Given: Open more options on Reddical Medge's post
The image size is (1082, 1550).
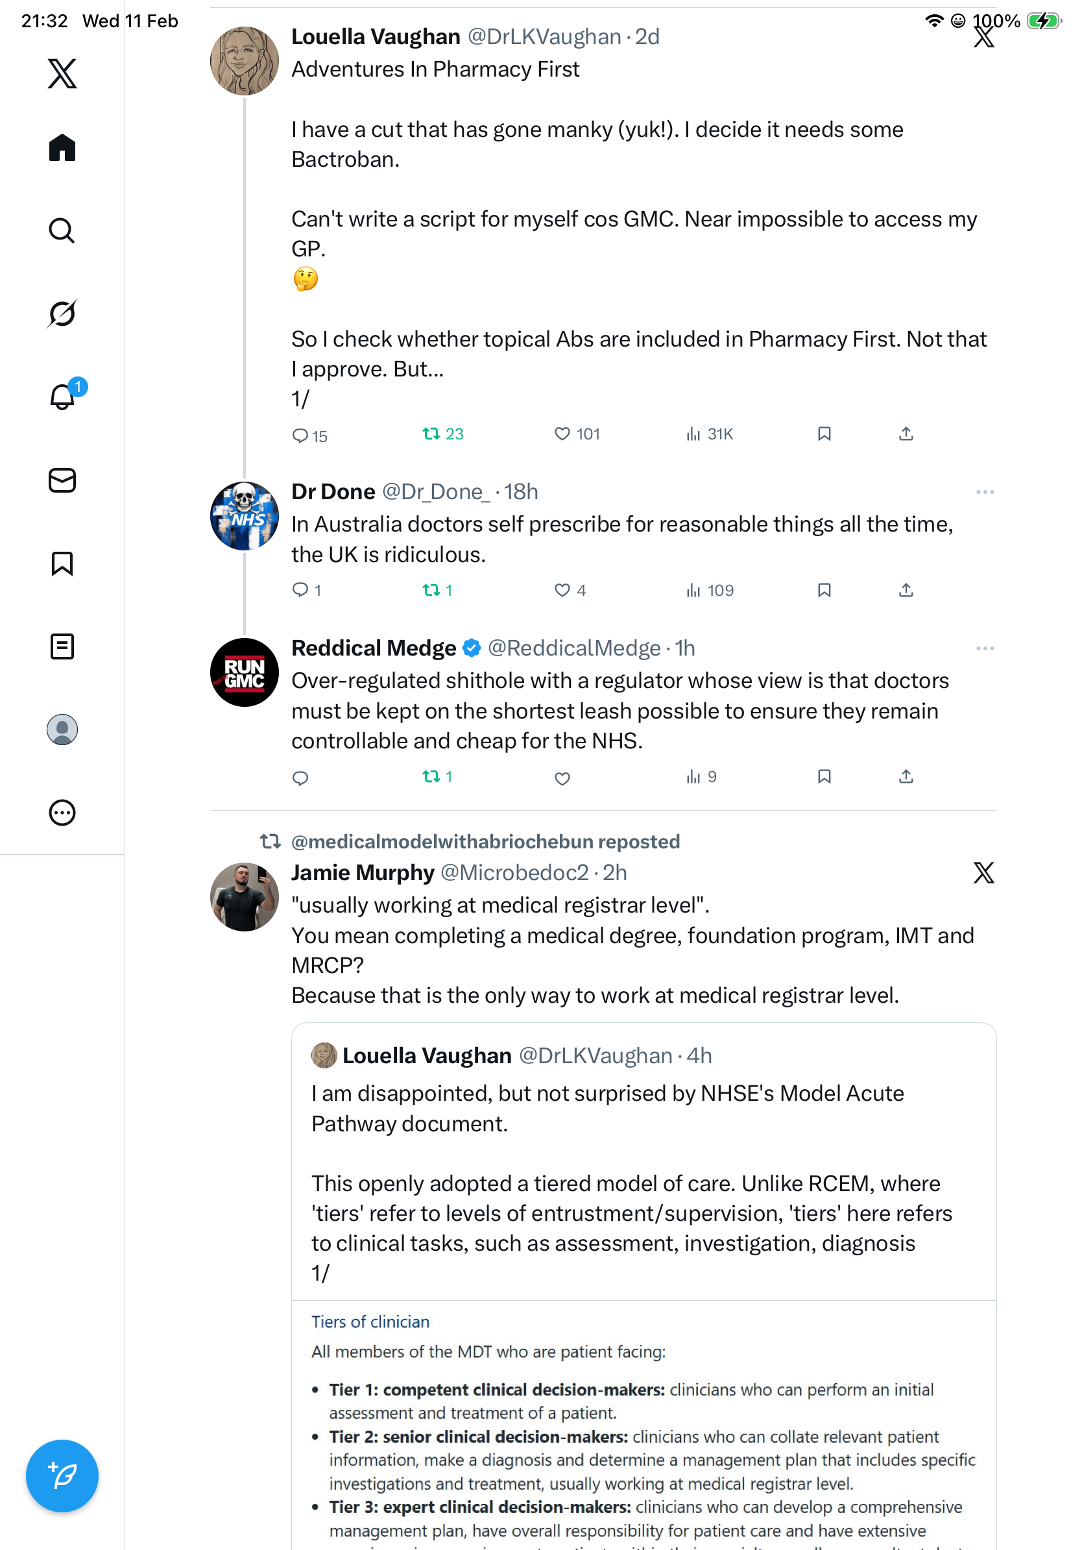Looking at the screenshot, I should tap(984, 649).
